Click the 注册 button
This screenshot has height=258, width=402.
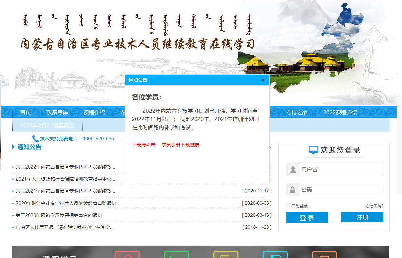pos(362,217)
